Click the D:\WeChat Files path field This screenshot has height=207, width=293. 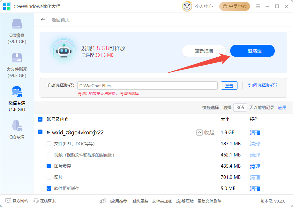pyautogui.click(x=147, y=86)
